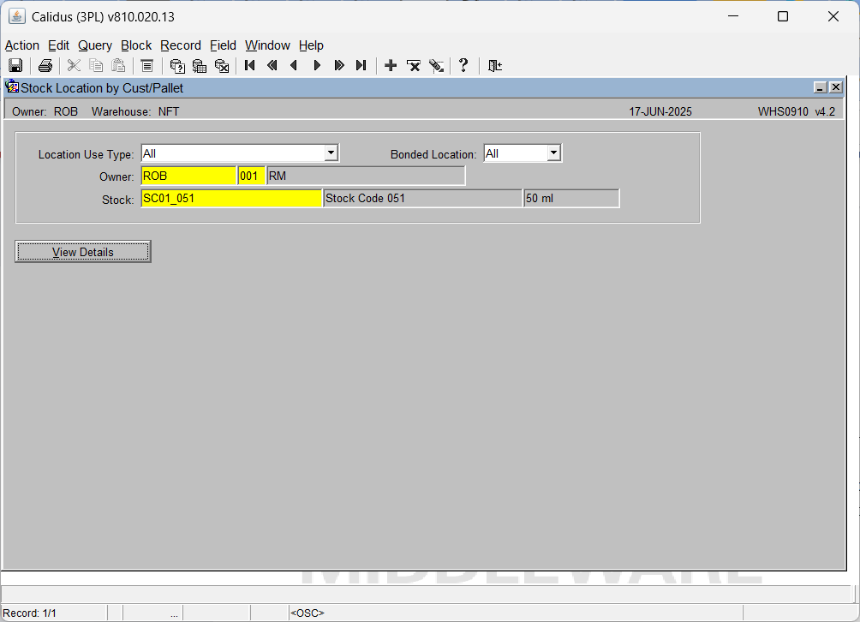Click the View Details button
This screenshot has width=860, height=622.
coord(83,252)
